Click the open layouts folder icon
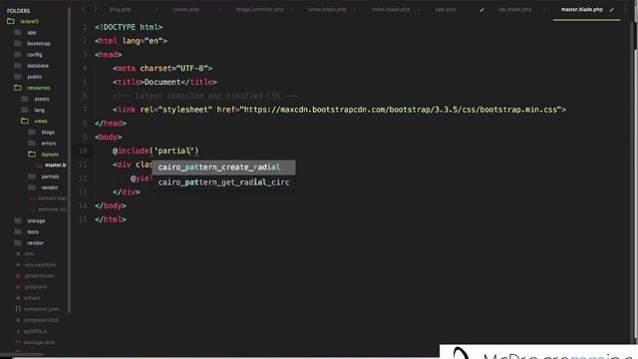This screenshot has width=638, height=359. click(x=32, y=155)
